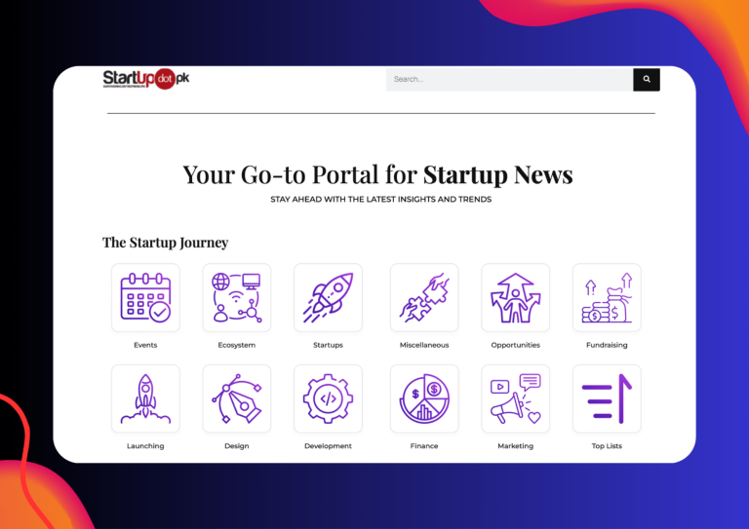Image resolution: width=749 pixels, height=529 pixels.
Task: Click the "Stay ahead with the latest insights" tagline
Action: [x=380, y=200]
